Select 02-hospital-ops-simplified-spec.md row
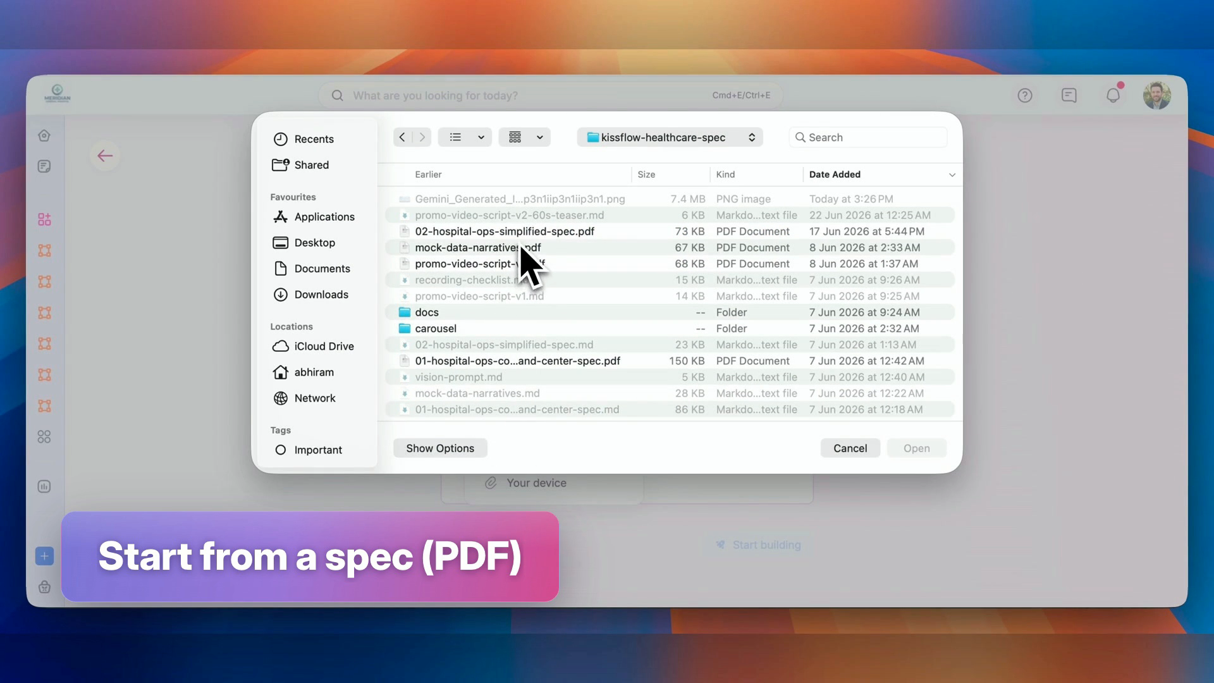The height and width of the screenshot is (683, 1214). pyautogui.click(x=670, y=345)
